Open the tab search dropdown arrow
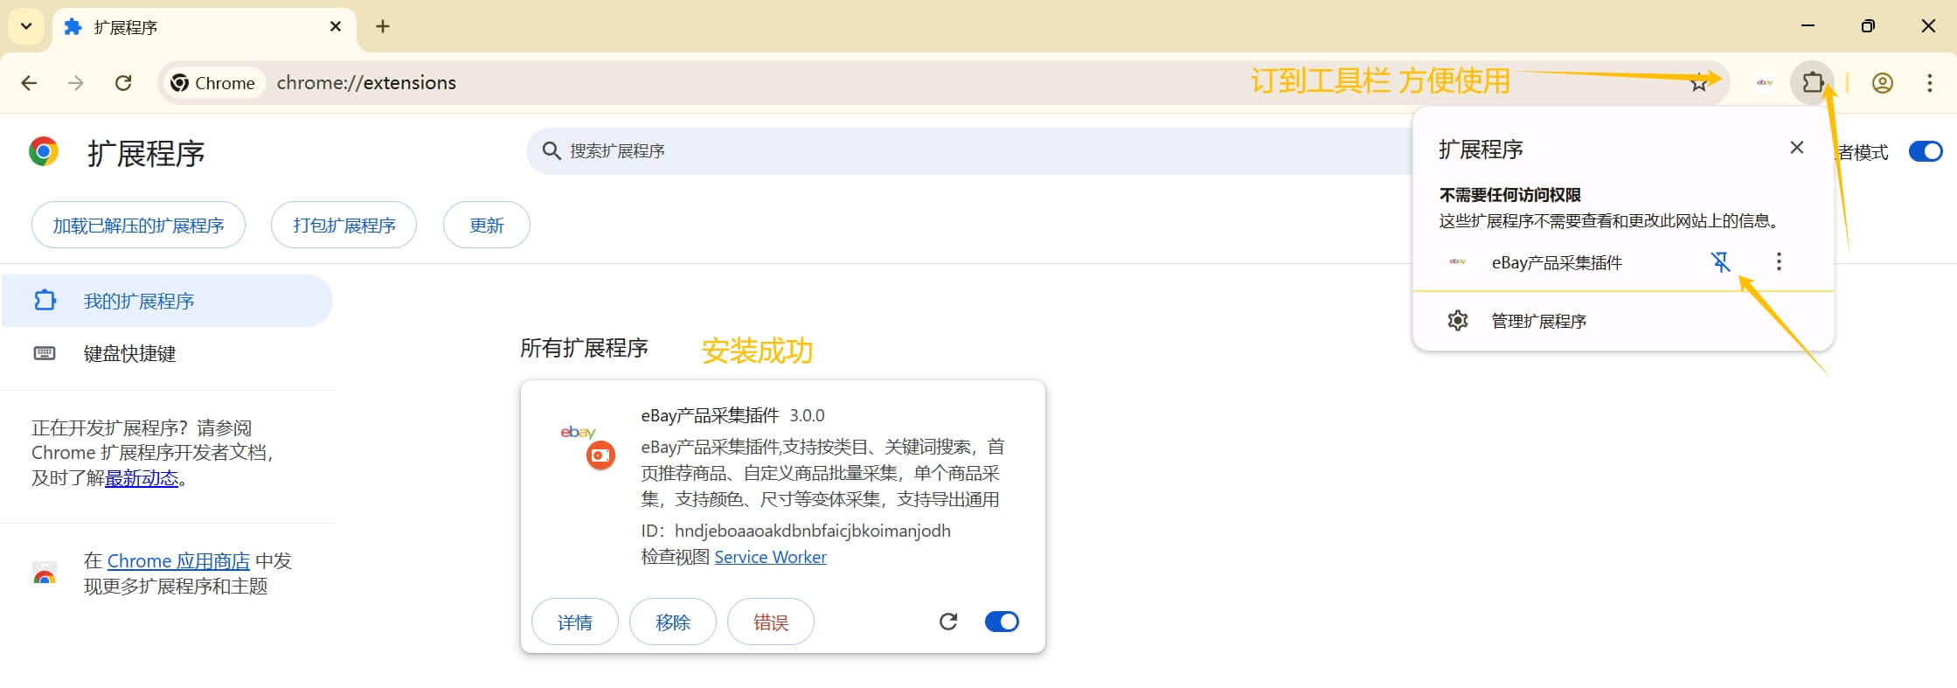 (x=26, y=26)
